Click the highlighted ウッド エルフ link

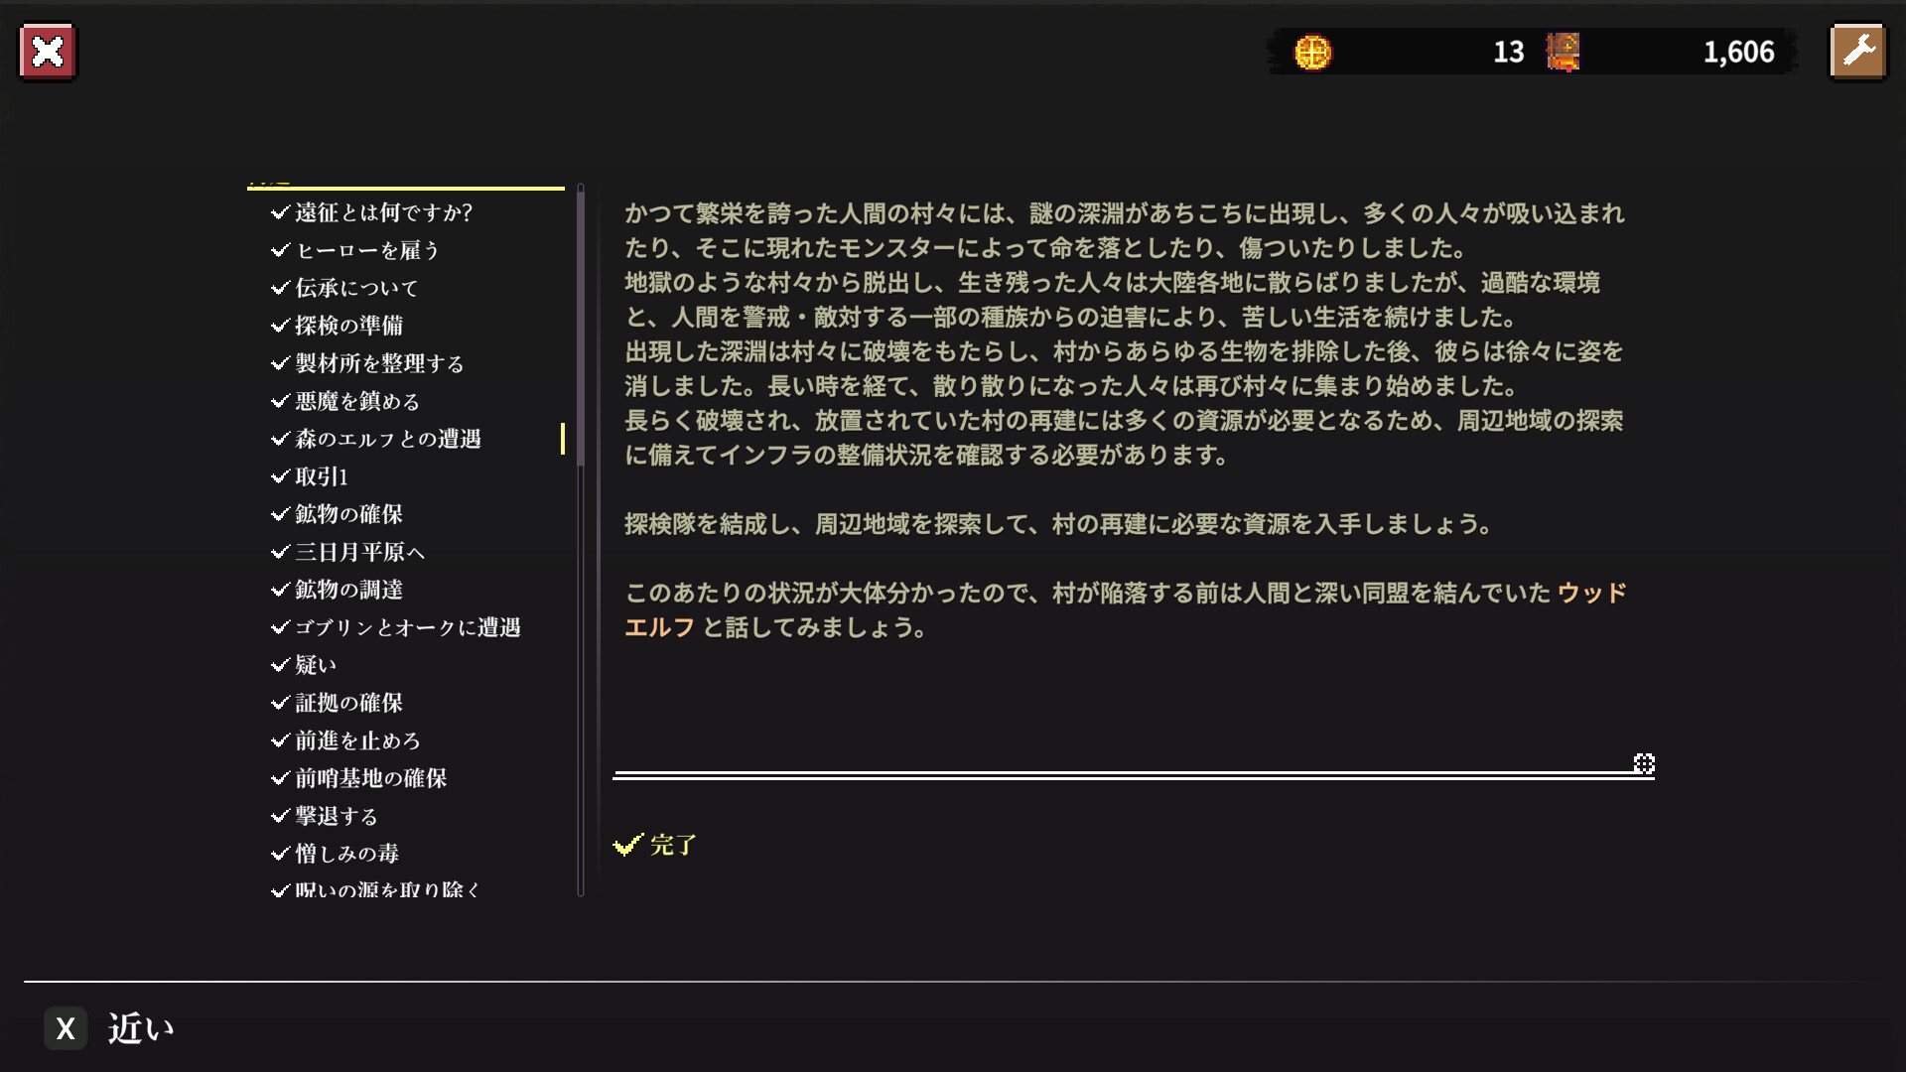click(x=1590, y=594)
